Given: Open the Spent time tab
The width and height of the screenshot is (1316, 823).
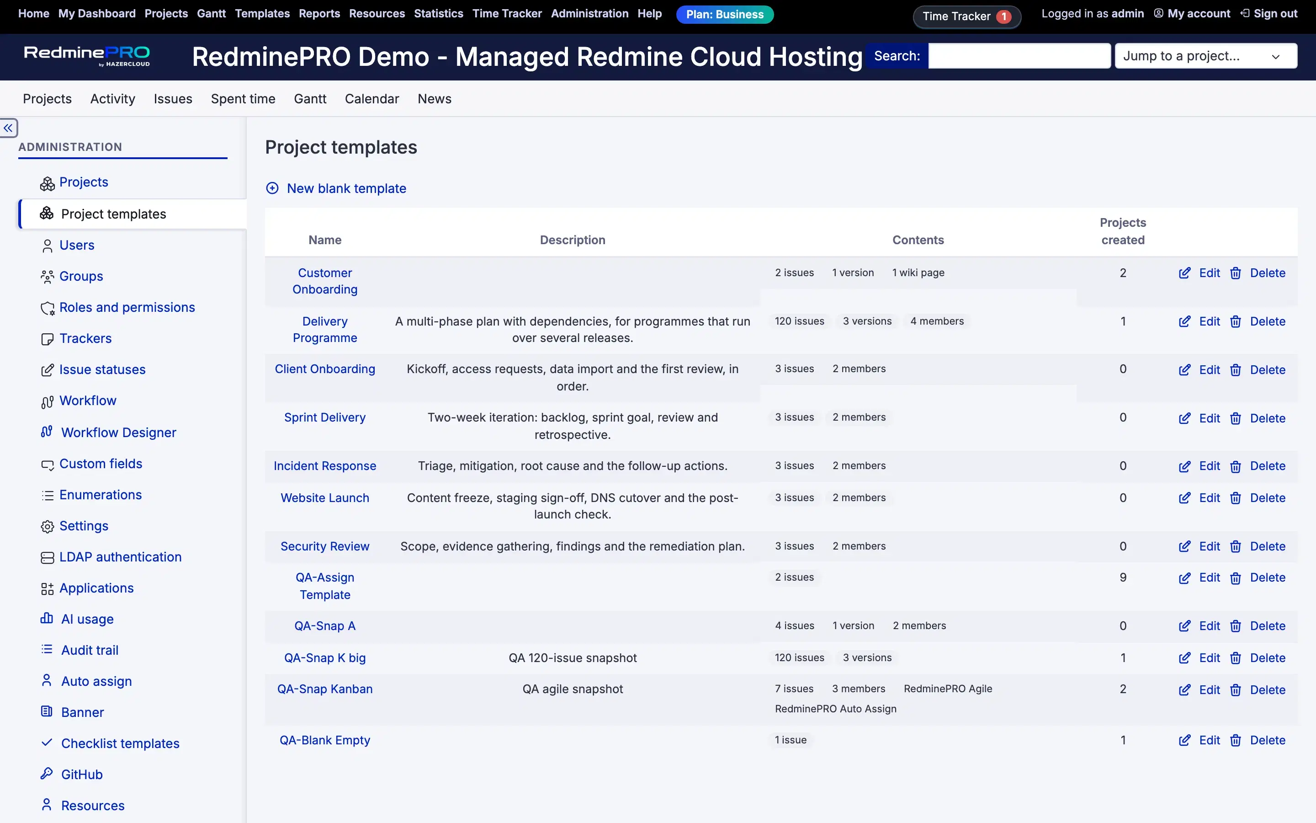Looking at the screenshot, I should [x=243, y=98].
